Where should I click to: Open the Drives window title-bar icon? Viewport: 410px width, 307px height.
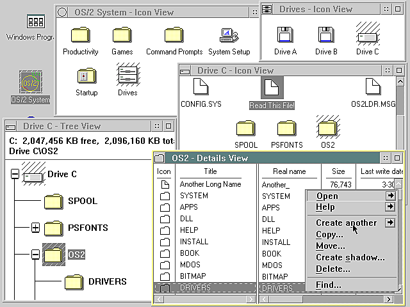[x=266, y=9]
